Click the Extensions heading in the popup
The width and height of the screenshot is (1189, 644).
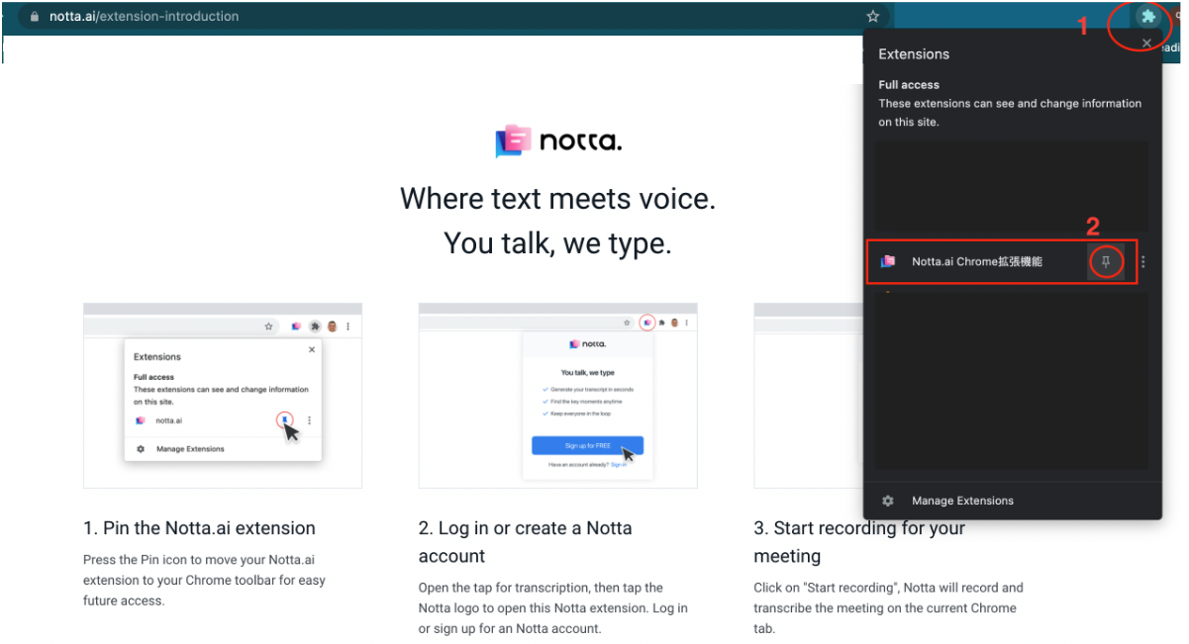(913, 53)
